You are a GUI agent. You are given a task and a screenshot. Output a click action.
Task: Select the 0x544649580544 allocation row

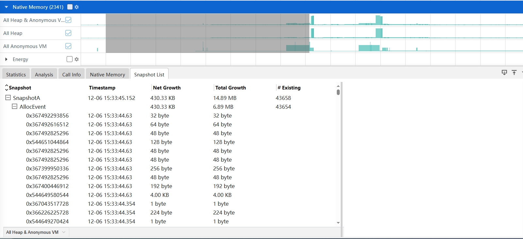pos(47,195)
